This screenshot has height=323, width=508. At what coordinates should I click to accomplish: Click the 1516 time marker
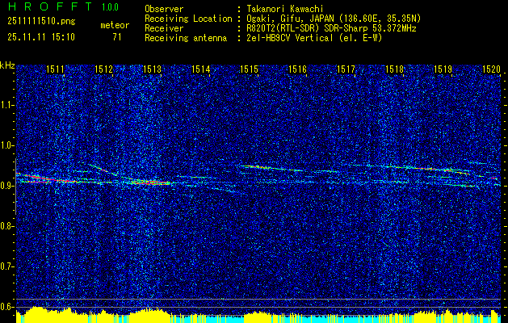click(298, 69)
